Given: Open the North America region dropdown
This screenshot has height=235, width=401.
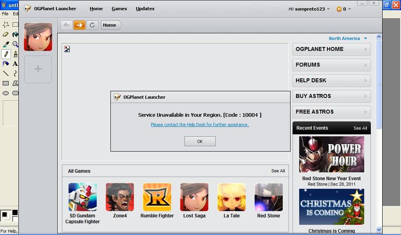Looking at the screenshot, I should (348, 38).
